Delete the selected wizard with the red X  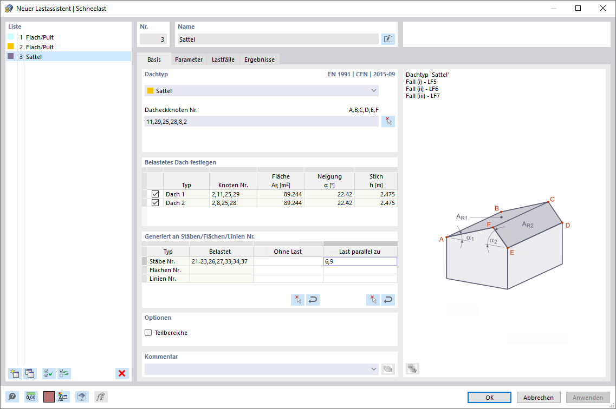pyautogui.click(x=122, y=373)
